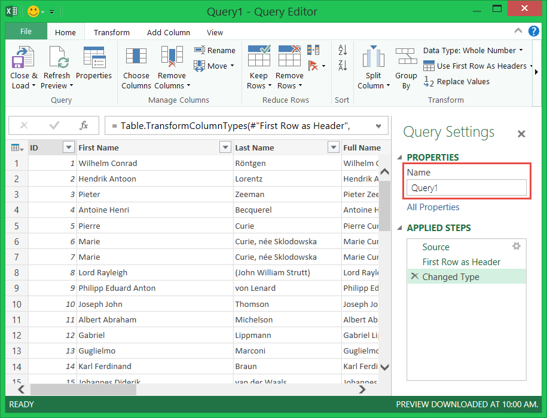This screenshot has width=547, height=418.
Task: Click the query Name input field
Action: click(x=466, y=188)
